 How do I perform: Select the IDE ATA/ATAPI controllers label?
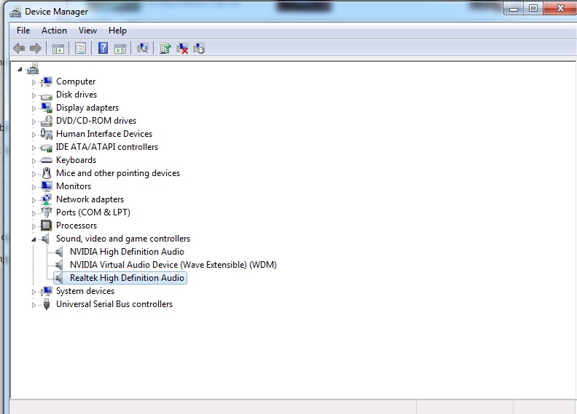point(106,147)
